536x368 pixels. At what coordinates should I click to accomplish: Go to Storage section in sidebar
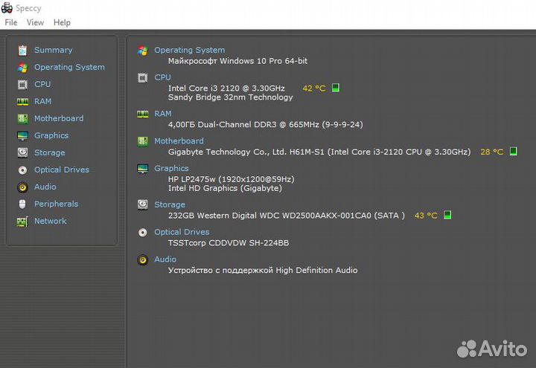coord(50,152)
